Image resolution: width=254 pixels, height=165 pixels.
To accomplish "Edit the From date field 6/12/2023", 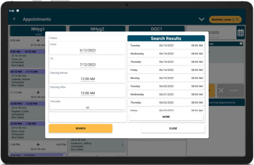I will tap(88, 51).
